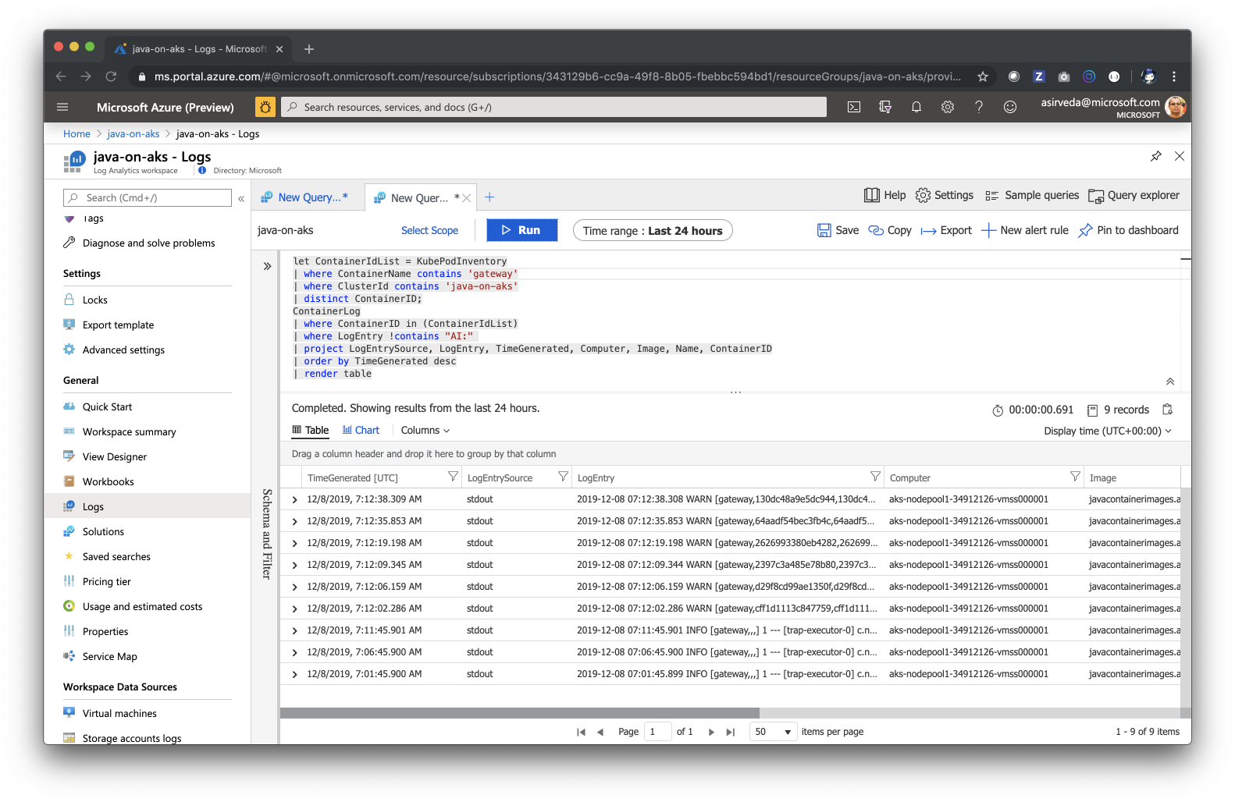1235x802 pixels.
Task: Copy results using the clipboard icon
Action: coord(1168,410)
